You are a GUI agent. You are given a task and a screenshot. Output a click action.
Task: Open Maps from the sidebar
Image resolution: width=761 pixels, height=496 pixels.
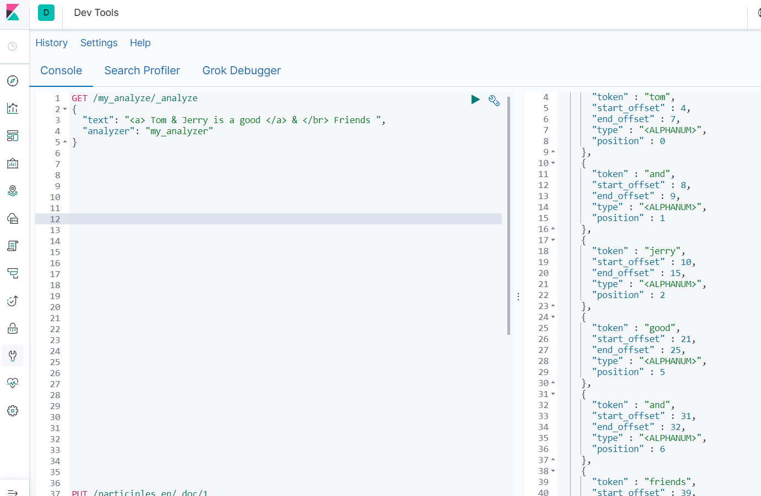click(x=13, y=191)
